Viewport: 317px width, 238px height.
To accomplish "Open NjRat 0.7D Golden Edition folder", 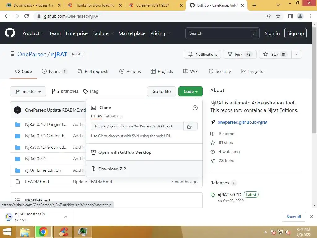I will coord(46,136).
